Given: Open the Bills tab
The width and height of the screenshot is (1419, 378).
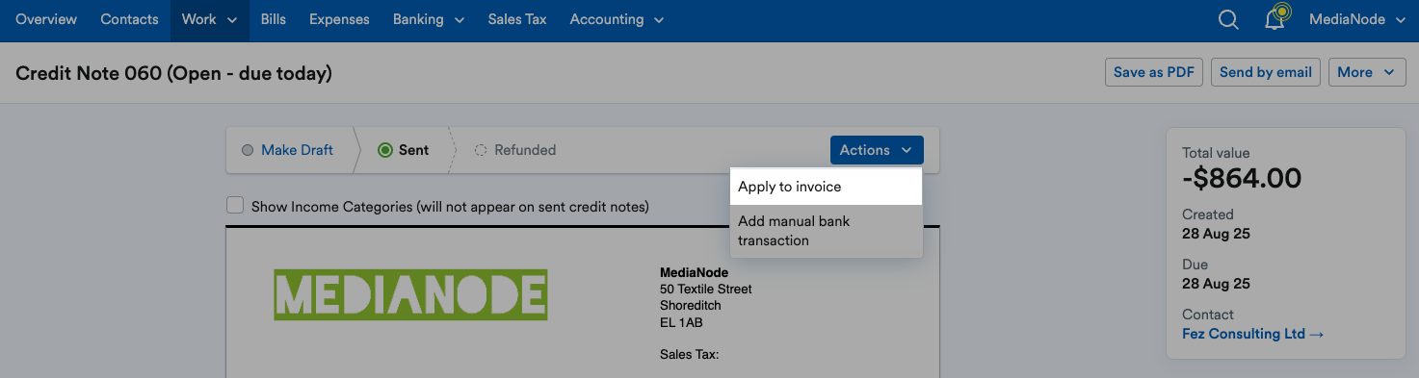Looking at the screenshot, I should click(x=274, y=19).
